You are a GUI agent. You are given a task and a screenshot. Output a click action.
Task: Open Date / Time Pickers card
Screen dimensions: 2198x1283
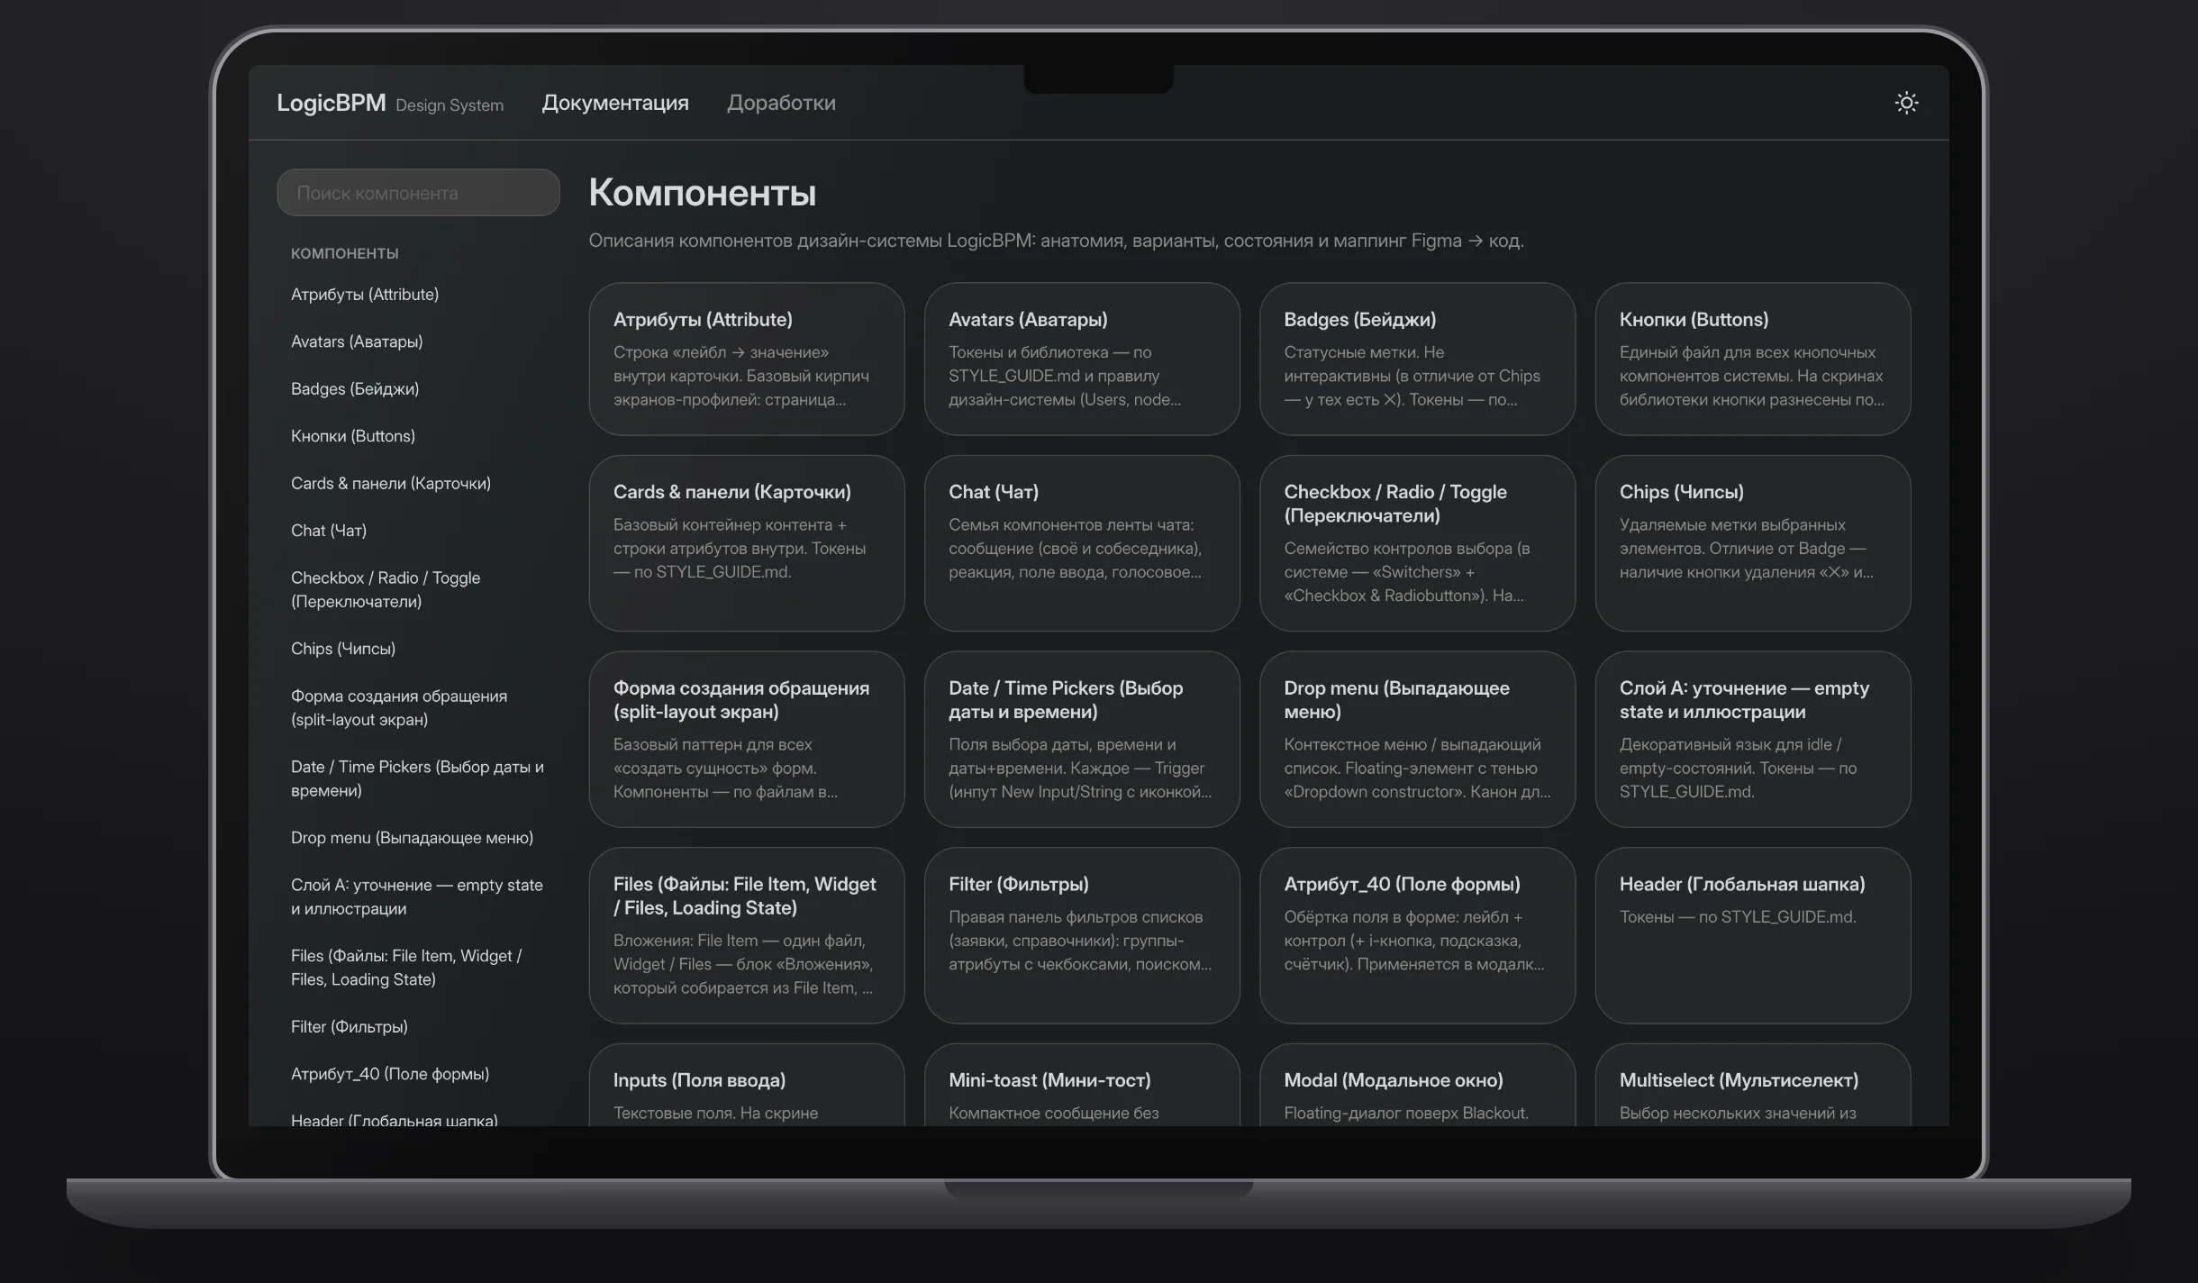point(1082,740)
